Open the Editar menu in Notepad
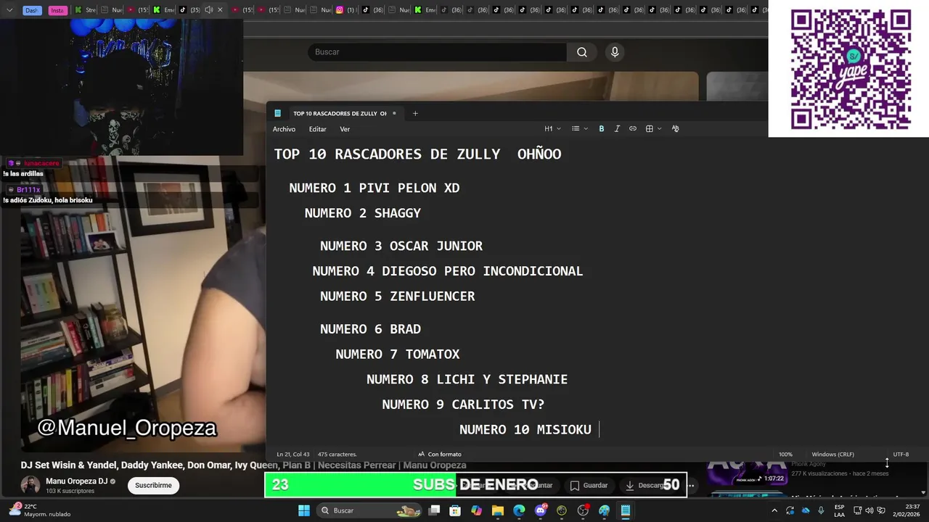The image size is (929, 522). (x=317, y=129)
